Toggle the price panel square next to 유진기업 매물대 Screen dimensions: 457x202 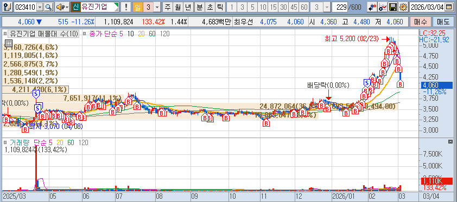click(5, 34)
